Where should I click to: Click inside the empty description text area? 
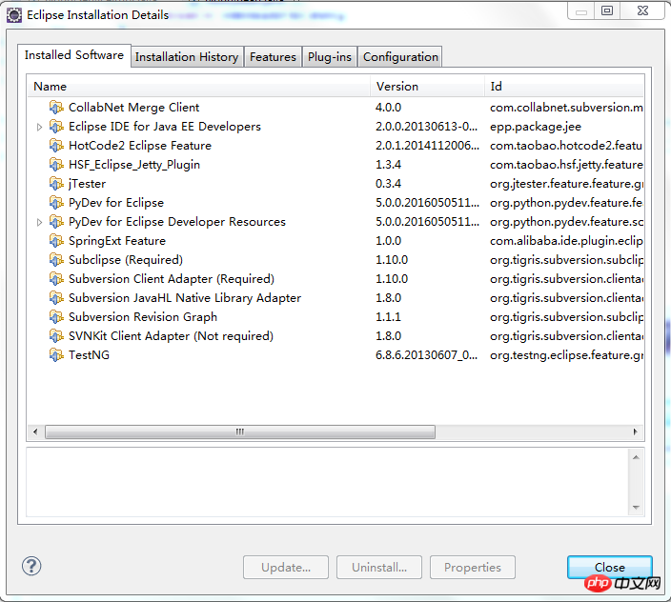click(327, 482)
